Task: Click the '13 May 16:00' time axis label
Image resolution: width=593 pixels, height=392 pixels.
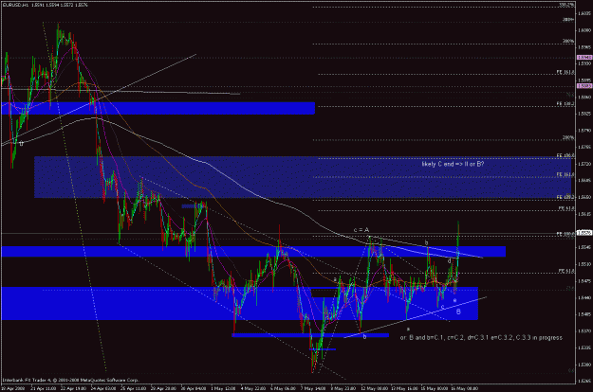Action: click(404, 388)
